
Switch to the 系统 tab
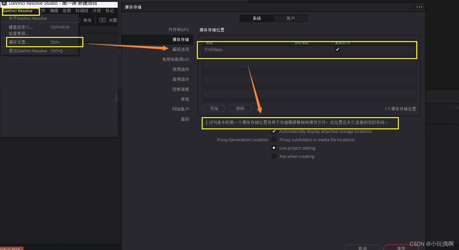(257, 18)
